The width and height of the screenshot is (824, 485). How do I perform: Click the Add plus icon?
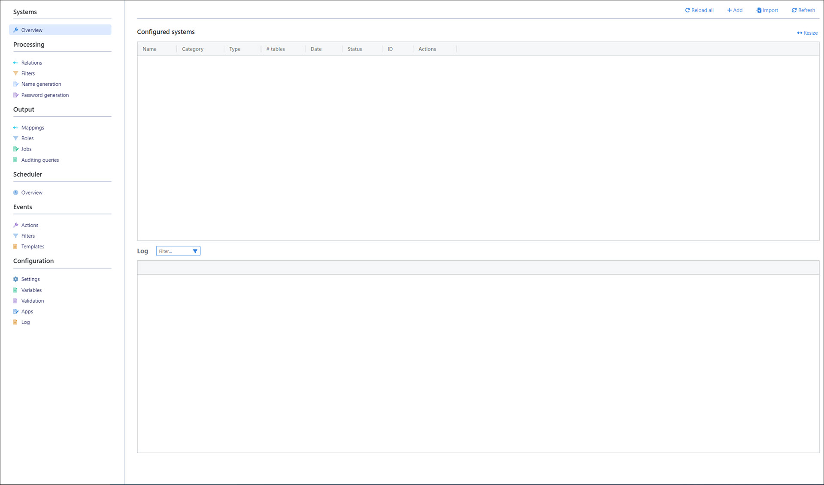pyautogui.click(x=729, y=10)
